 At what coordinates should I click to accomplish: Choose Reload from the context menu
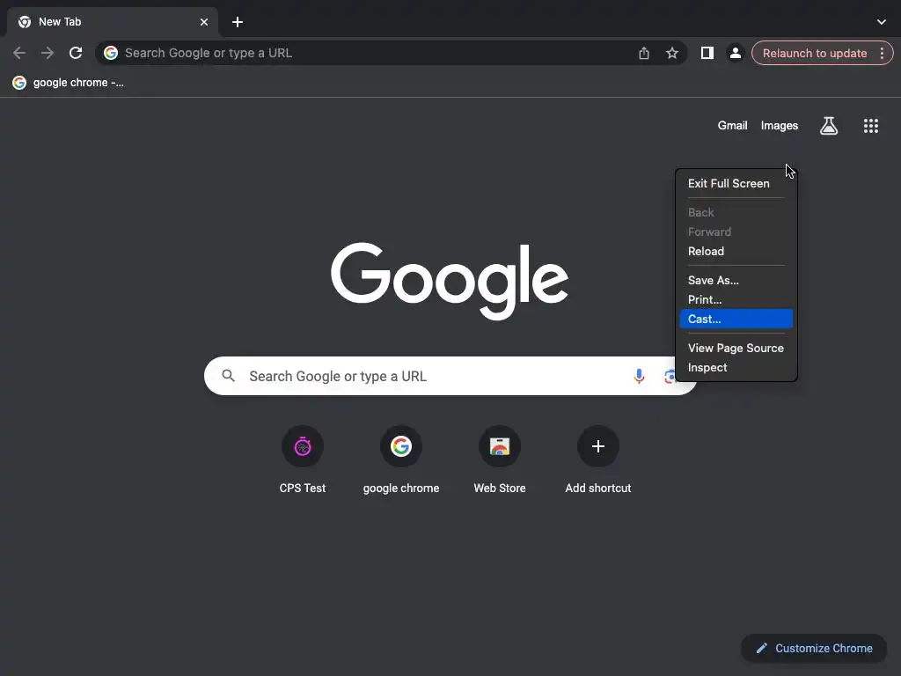(x=736, y=251)
